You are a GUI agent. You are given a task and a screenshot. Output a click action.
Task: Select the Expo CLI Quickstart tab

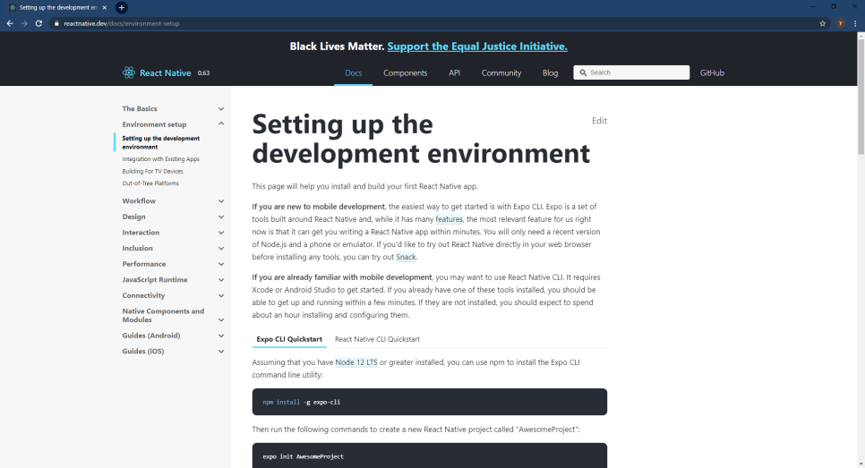coord(289,339)
